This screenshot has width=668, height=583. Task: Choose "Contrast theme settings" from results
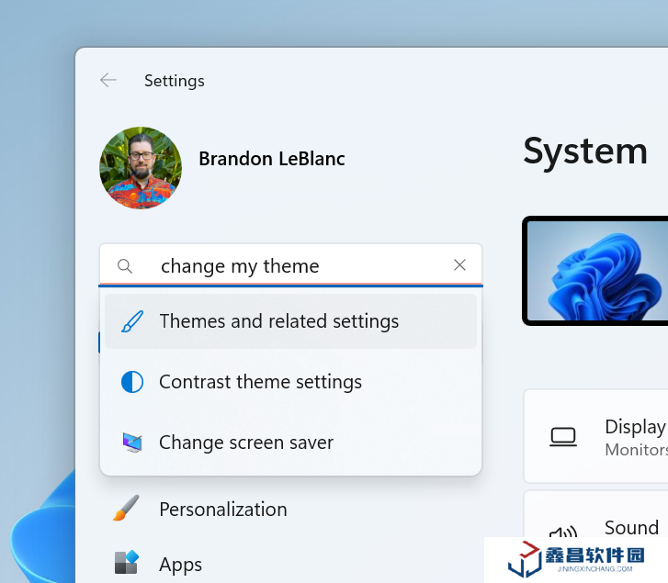point(260,382)
